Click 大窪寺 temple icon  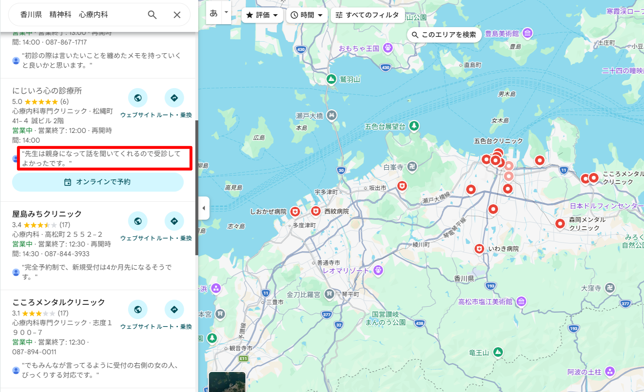click(610, 288)
